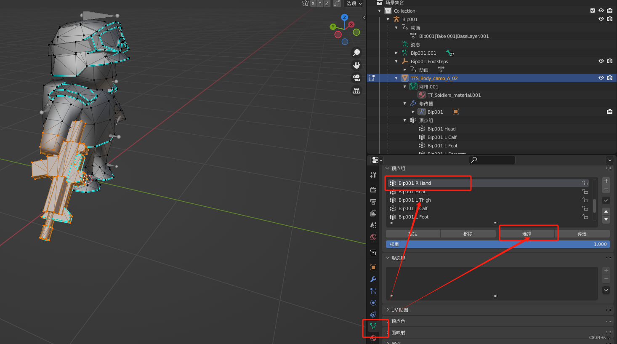The image size is (617, 344).
Task: Hide Bip001 Footsteps with its eye icon
Action: pyautogui.click(x=601, y=61)
